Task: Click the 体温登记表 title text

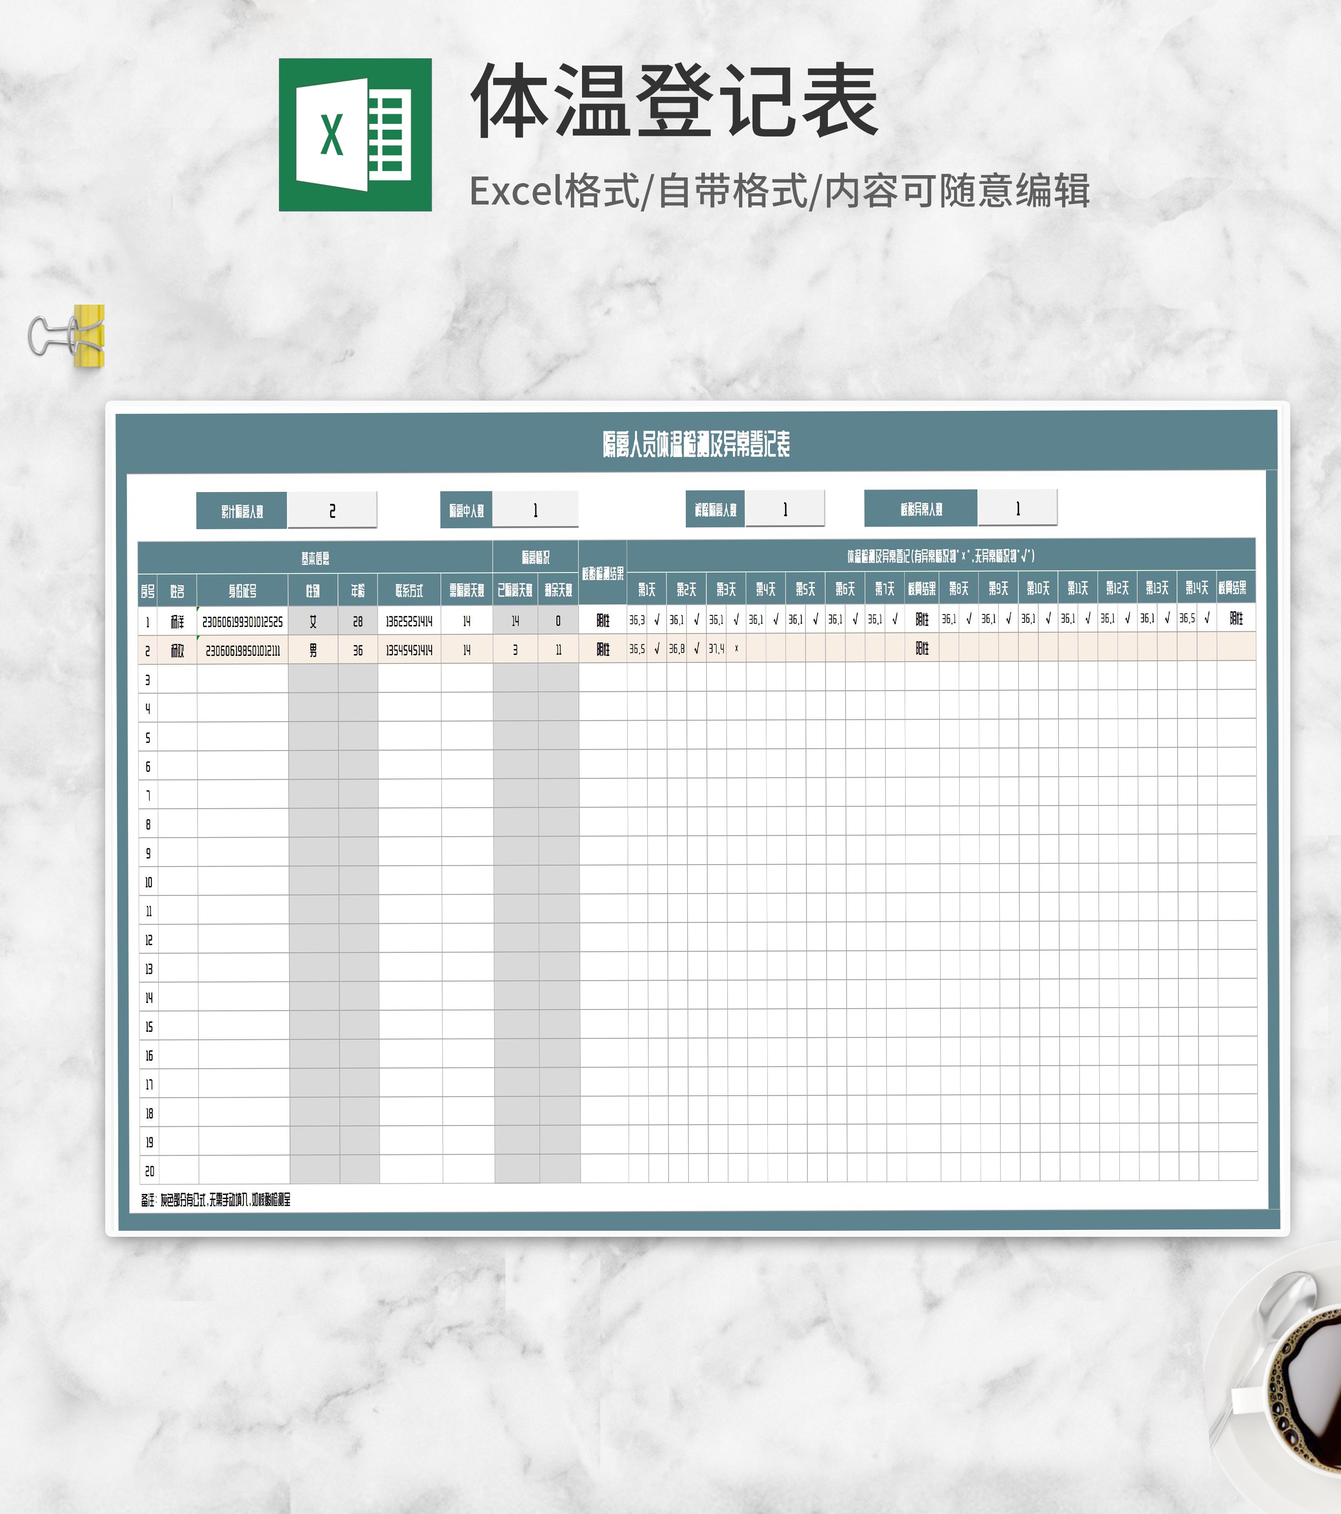Action: (x=674, y=102)
